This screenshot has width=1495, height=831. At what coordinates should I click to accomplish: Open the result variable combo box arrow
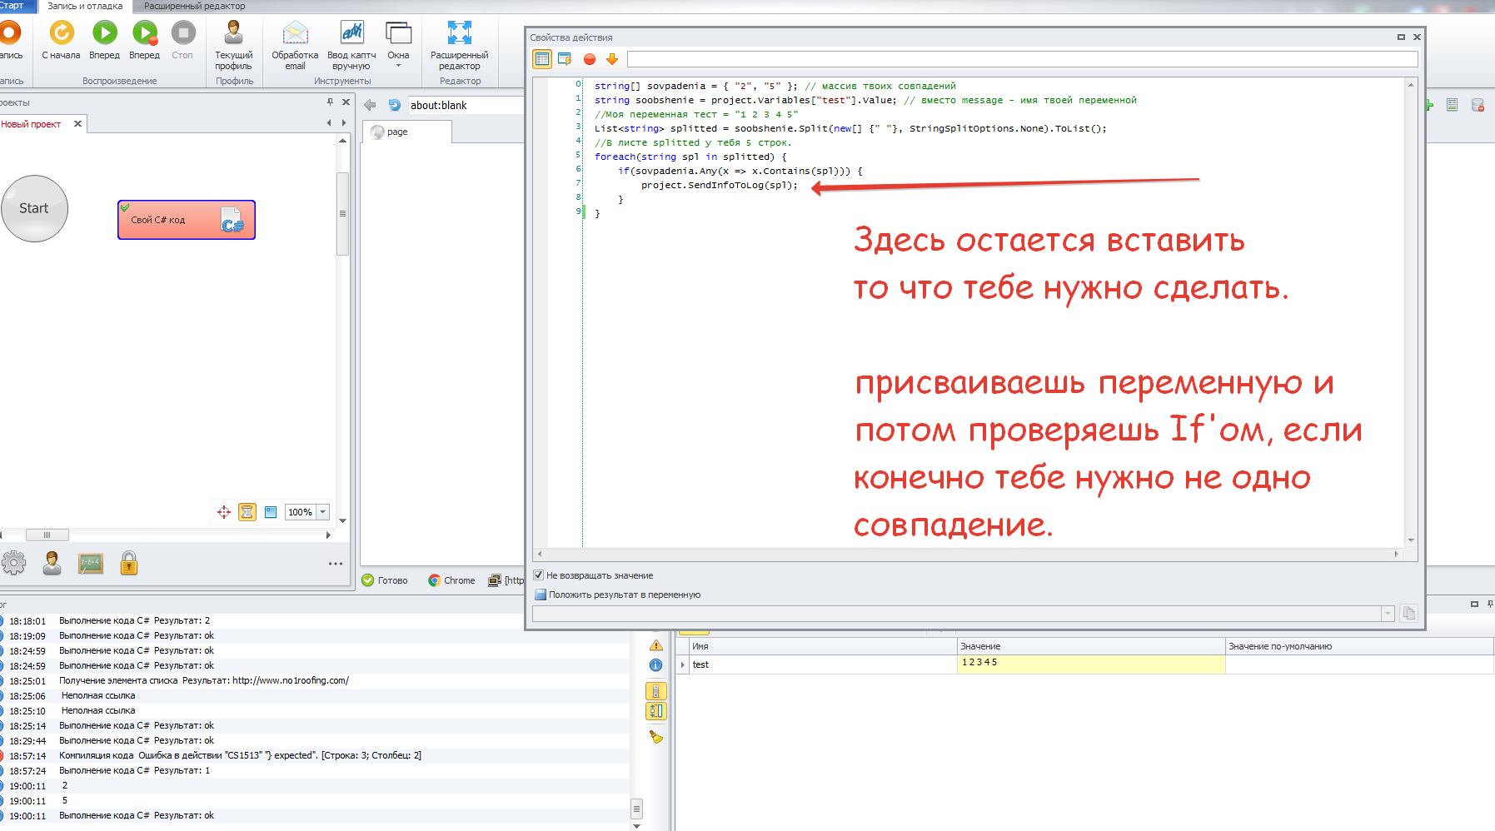(1388, 614)
